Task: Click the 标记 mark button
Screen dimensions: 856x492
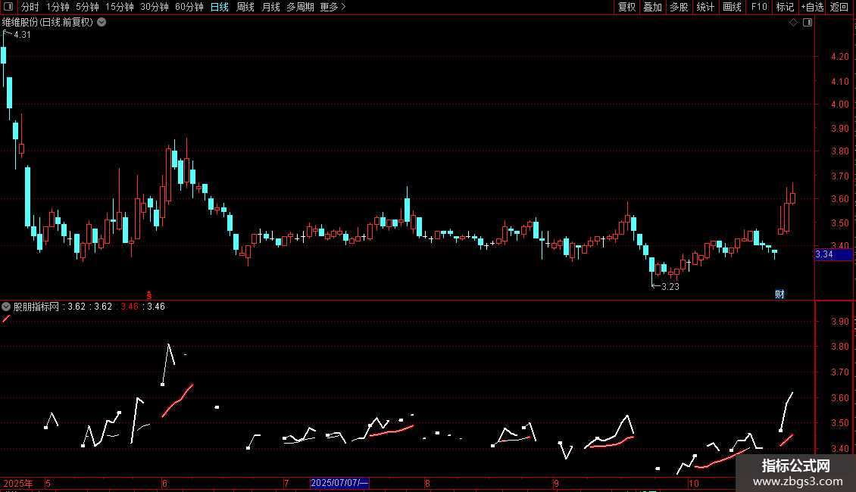Action: [x=785, y=7]
